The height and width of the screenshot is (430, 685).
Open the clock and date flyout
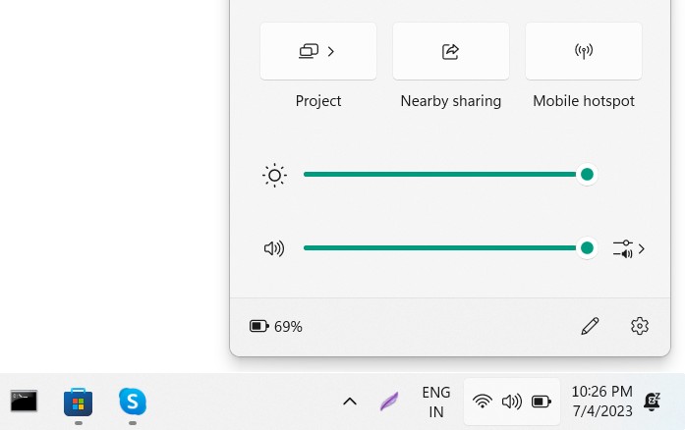tap(600, 402)
